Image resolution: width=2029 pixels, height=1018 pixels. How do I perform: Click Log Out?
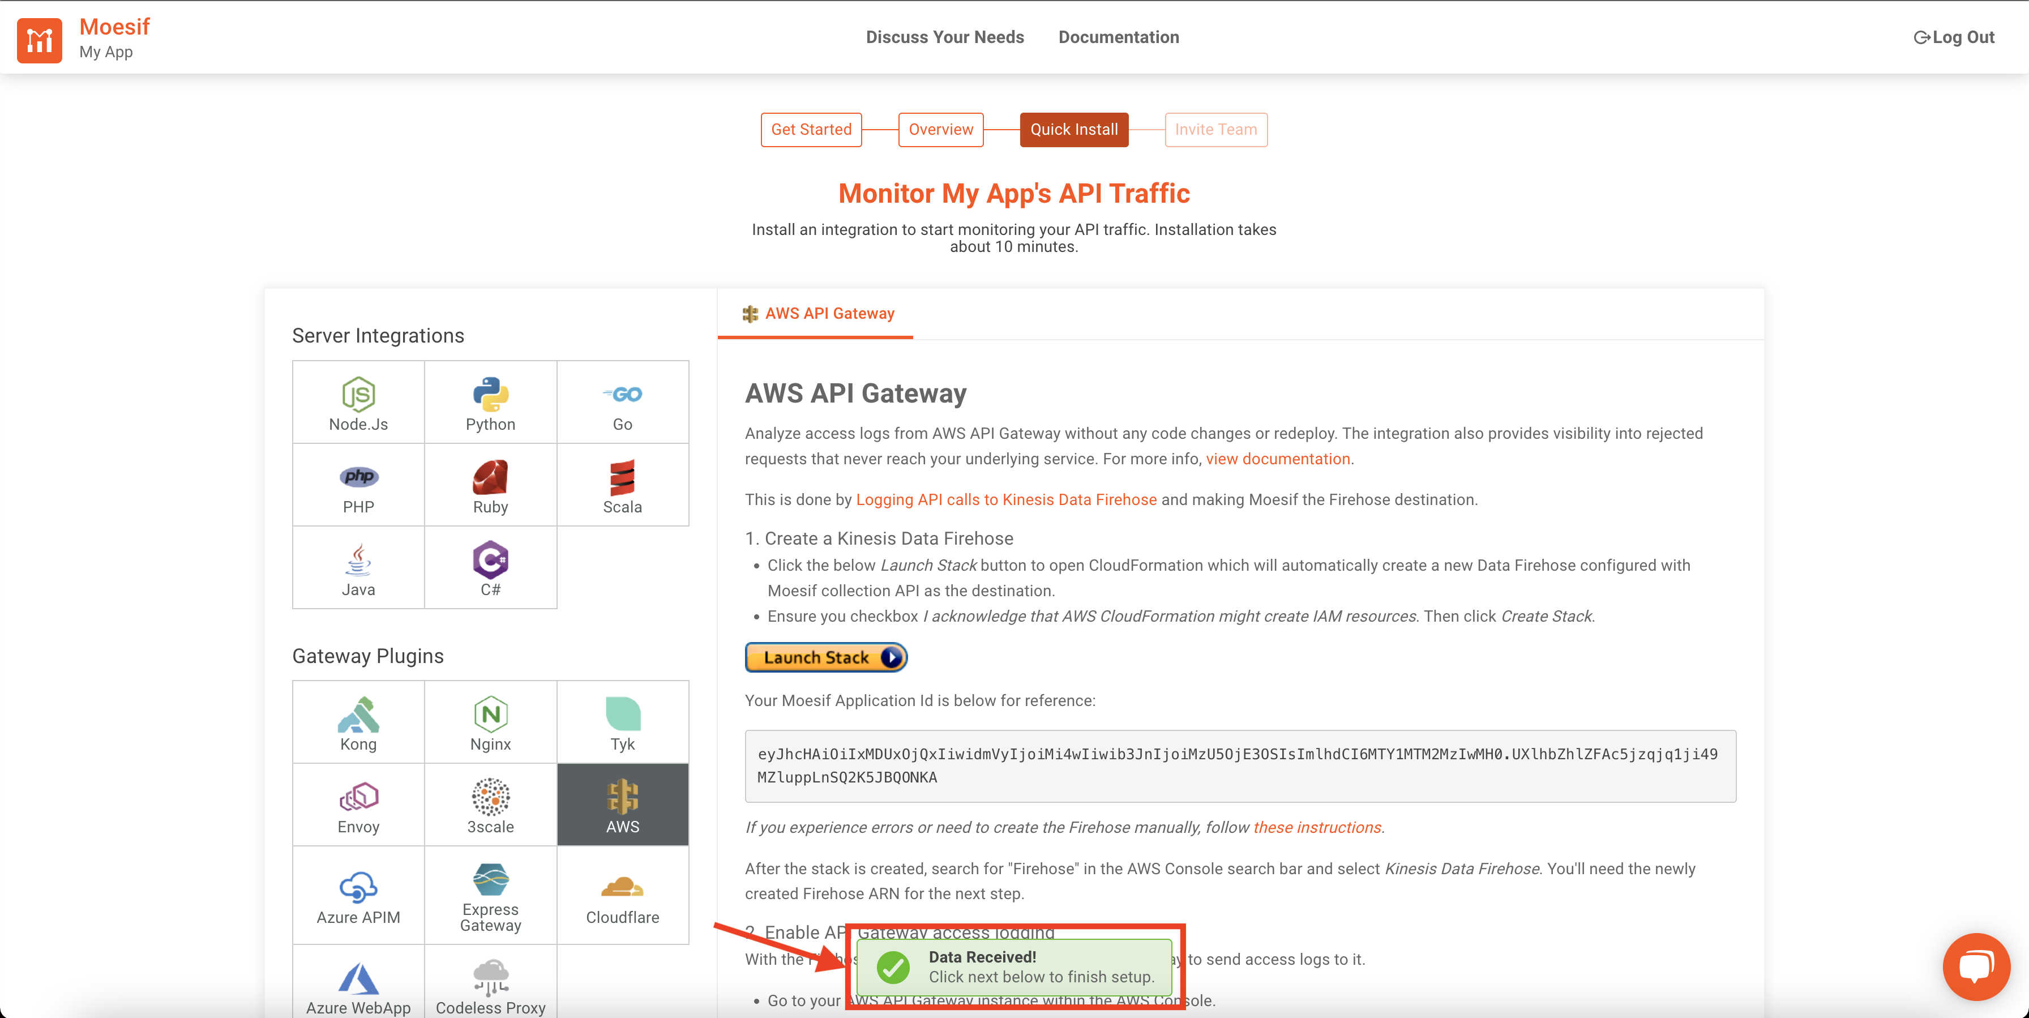coord(1954,37)
